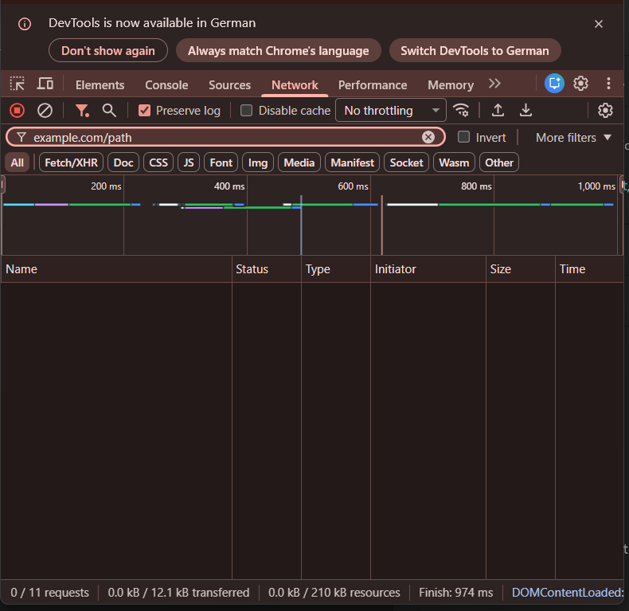Filter by Wasm requests
629x611 pixels.
click(454, 163)
